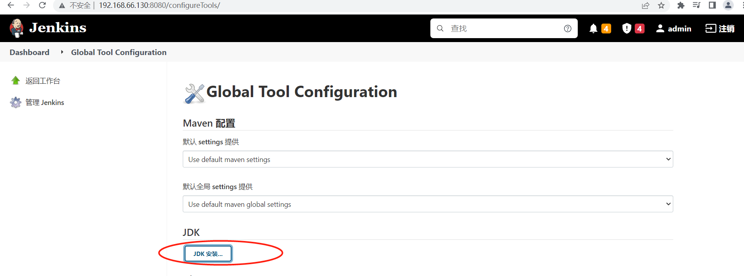Click the wrench and screwdriver tools icon
744x276 pixels.
coord(195,94)
